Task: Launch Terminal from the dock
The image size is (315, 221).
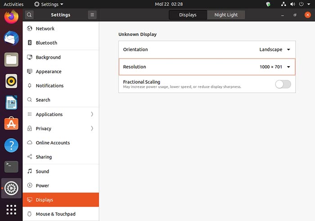Action: coord(11,167)
